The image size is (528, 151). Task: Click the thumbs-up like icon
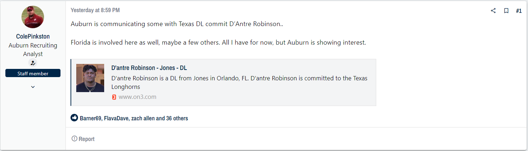(x=74, y=118)
